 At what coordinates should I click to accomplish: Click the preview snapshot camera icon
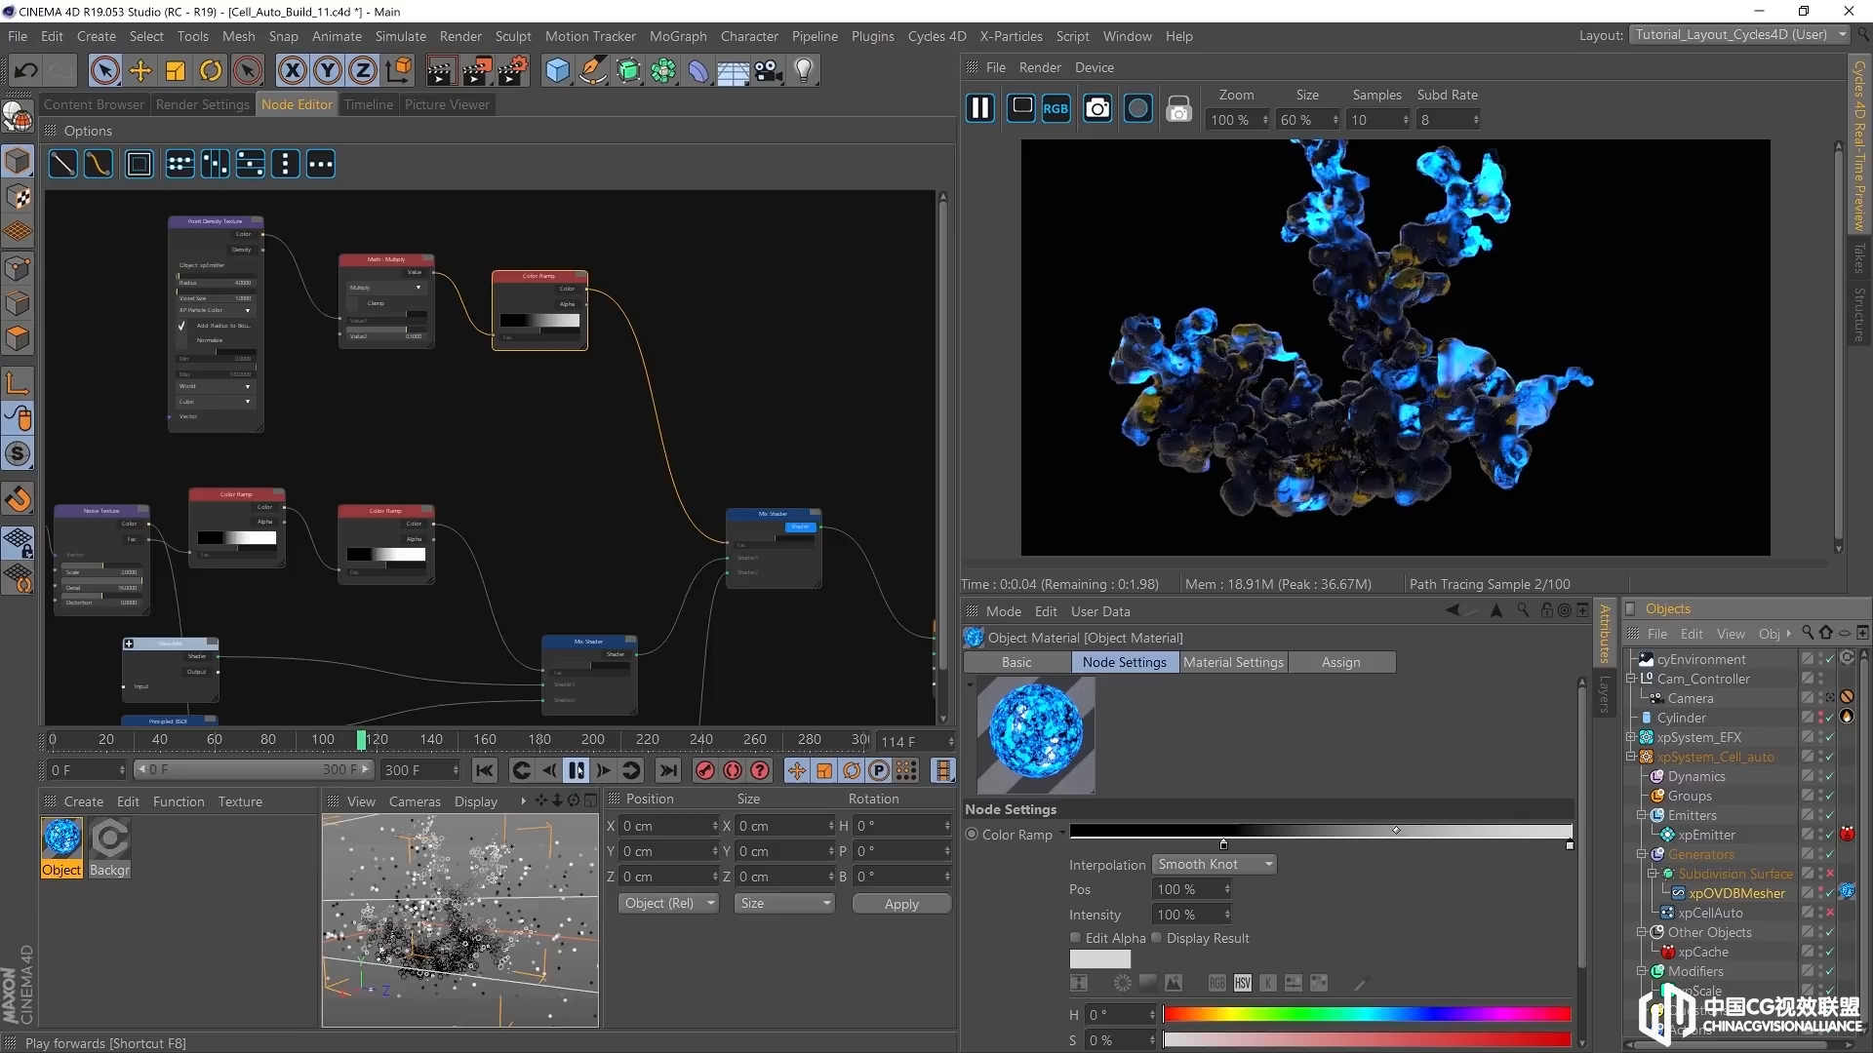(x=1097, y=108)
